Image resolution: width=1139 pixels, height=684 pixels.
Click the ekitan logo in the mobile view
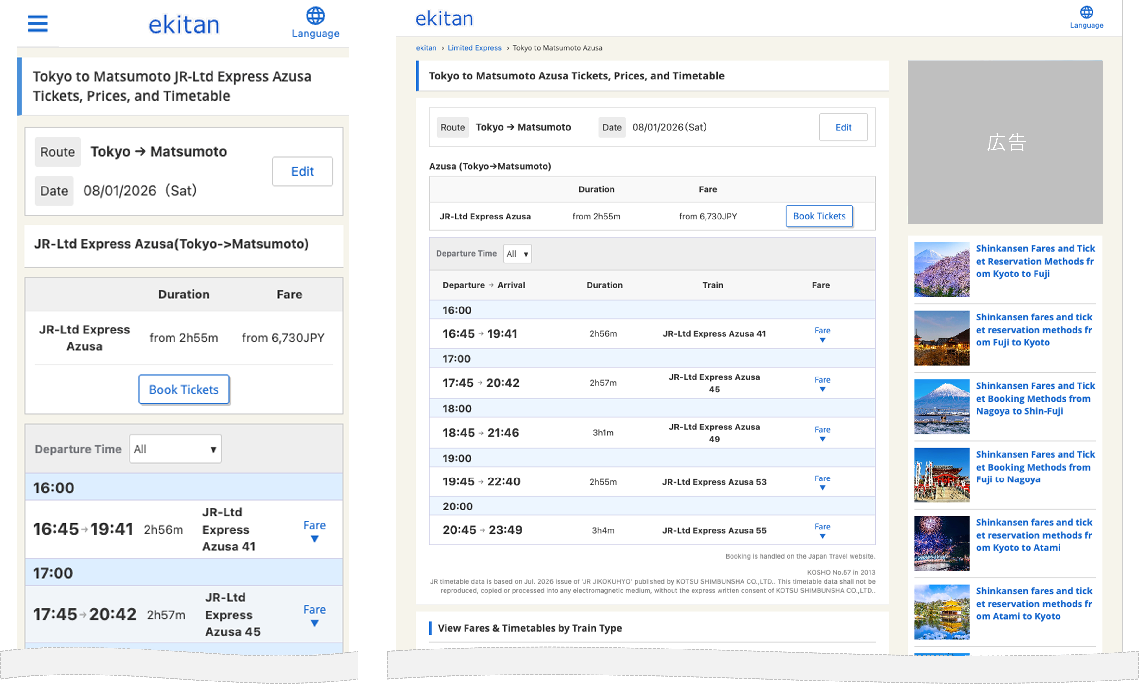(184, 24)
